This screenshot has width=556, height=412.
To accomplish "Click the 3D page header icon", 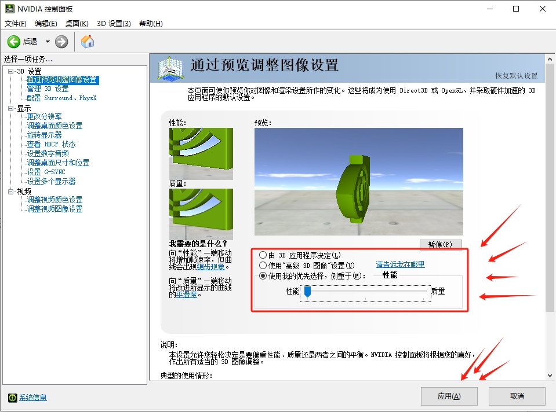I will [x=170, y=68].
